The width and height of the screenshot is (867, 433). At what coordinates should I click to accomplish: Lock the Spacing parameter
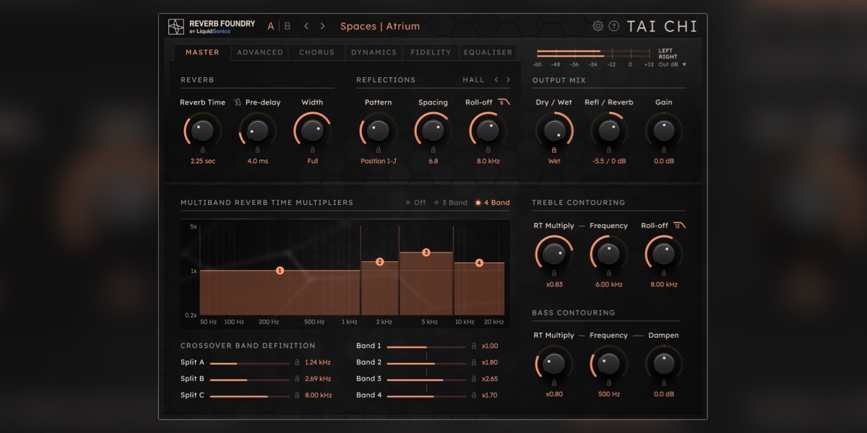coord(433,150)
